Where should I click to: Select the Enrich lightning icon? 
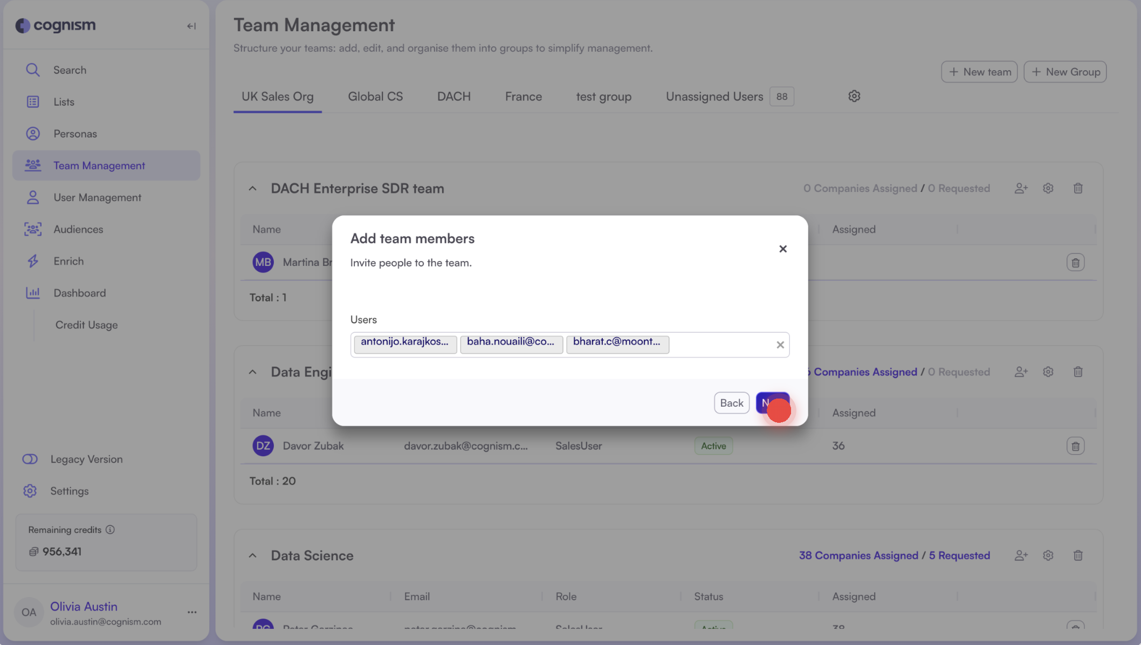coord(33,261)
